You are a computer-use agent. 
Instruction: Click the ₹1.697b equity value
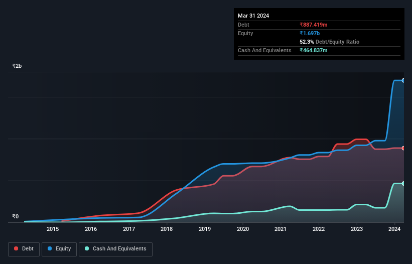(x=310, y=33)
